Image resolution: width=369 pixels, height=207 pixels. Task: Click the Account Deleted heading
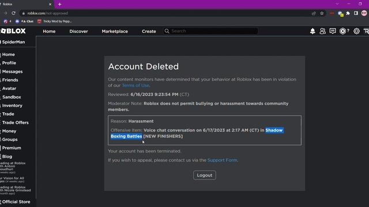pos(144,67)
